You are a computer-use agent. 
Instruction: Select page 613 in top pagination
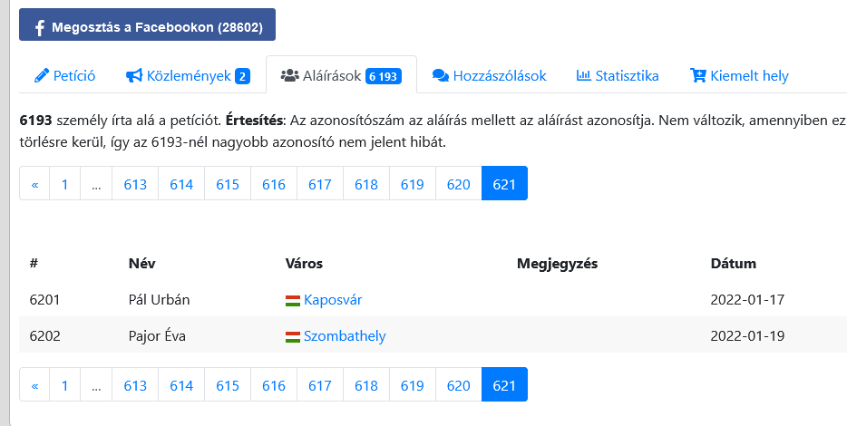coord(135,183)
